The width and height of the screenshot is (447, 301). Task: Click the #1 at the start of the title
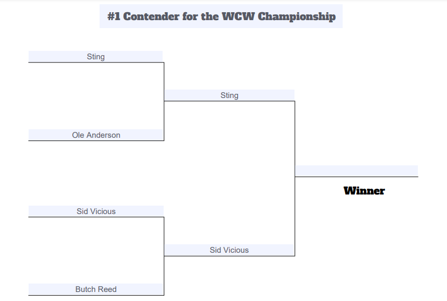pos(114,16)
